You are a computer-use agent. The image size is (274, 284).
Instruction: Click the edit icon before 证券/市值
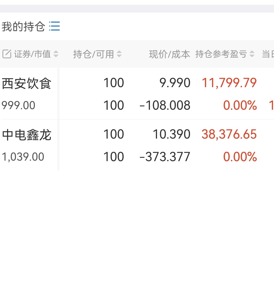(x=7, y=54)
